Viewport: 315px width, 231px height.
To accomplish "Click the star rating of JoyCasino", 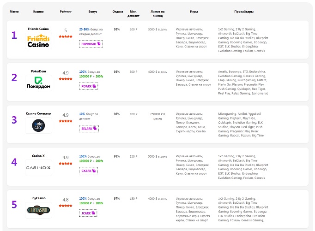I will [66, 206].
